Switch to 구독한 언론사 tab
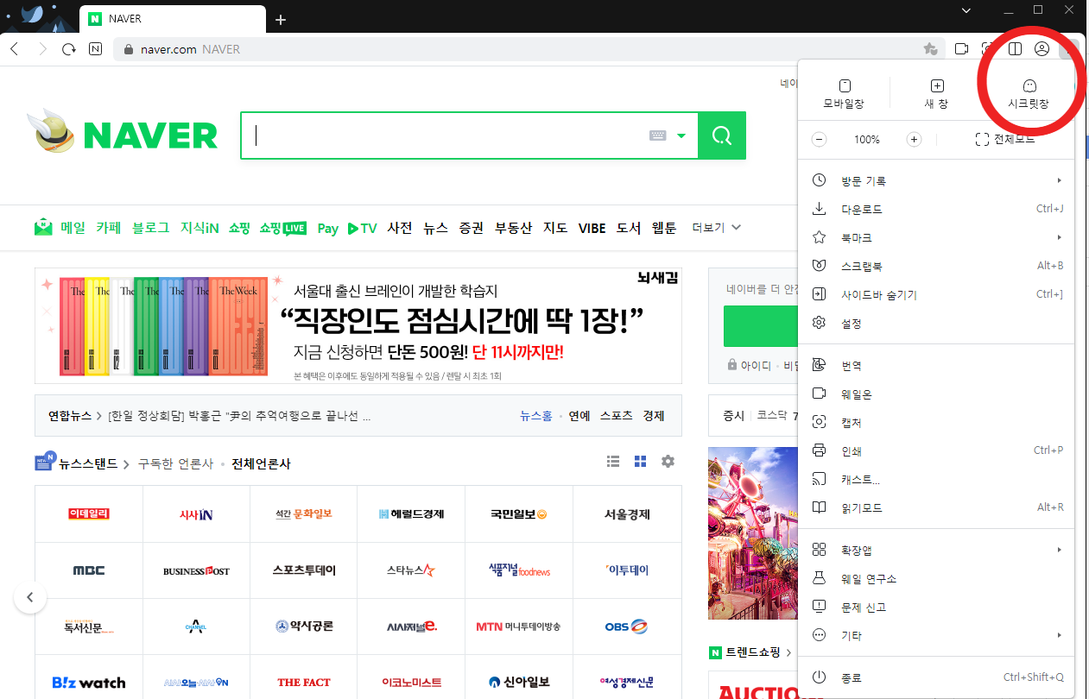 pyautogui.click(x=175, y=464)
